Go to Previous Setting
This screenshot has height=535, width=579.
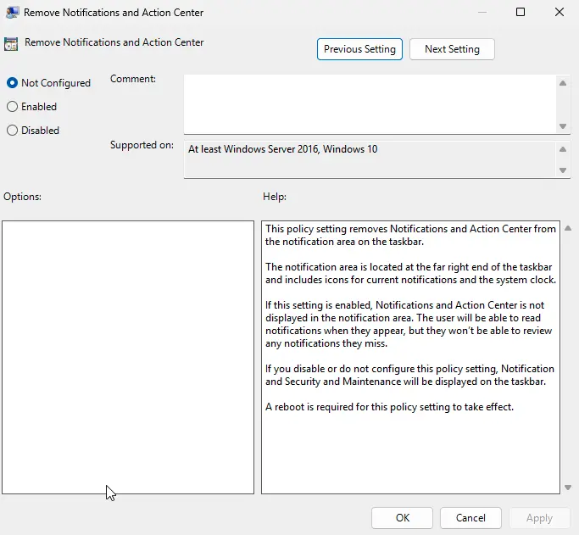pos(359,49)
